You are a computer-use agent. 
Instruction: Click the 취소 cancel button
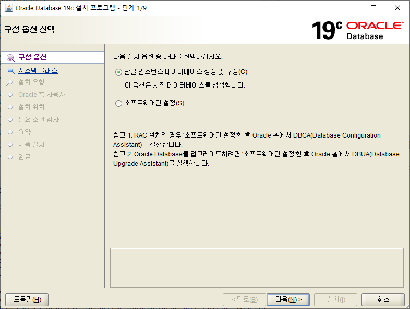click(x=383, y=300)
